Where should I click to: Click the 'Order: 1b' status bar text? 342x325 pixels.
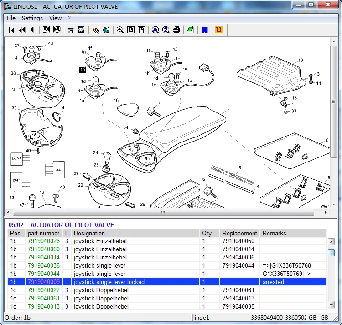tap(17, 318)
